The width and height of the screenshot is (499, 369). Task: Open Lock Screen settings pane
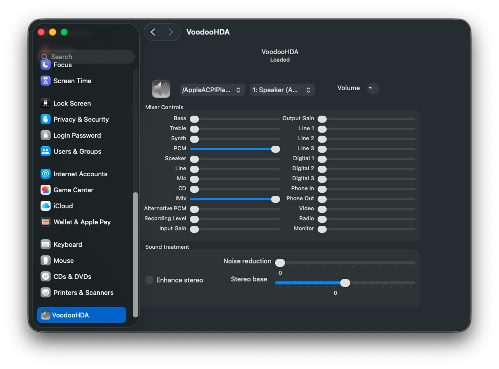pyautogui.click(x=82, y=103)
